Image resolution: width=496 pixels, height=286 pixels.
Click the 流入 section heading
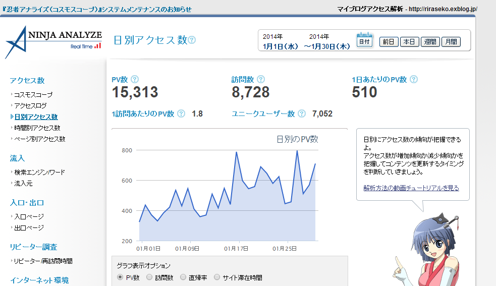(x=17, y=158)
